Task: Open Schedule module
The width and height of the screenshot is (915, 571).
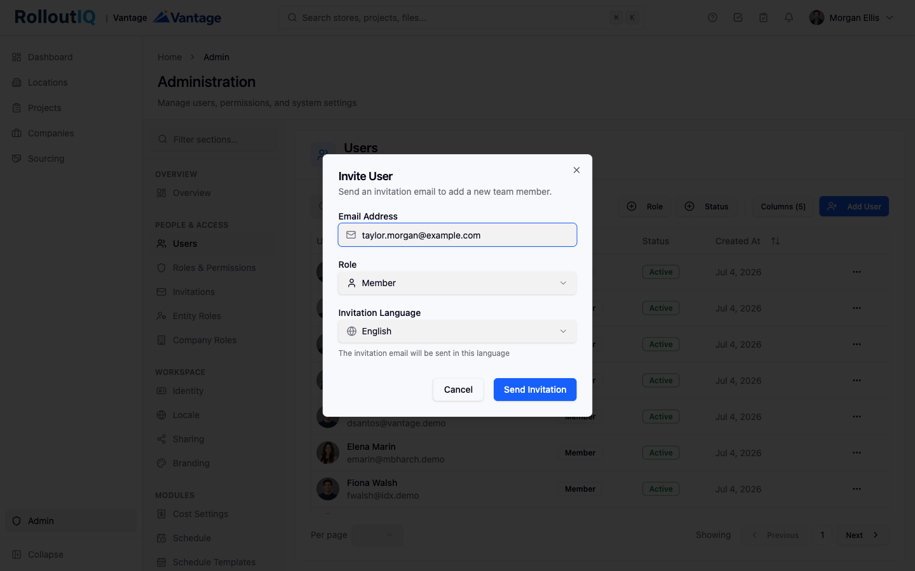Action: pyautogui.click(x=214, y=538)
